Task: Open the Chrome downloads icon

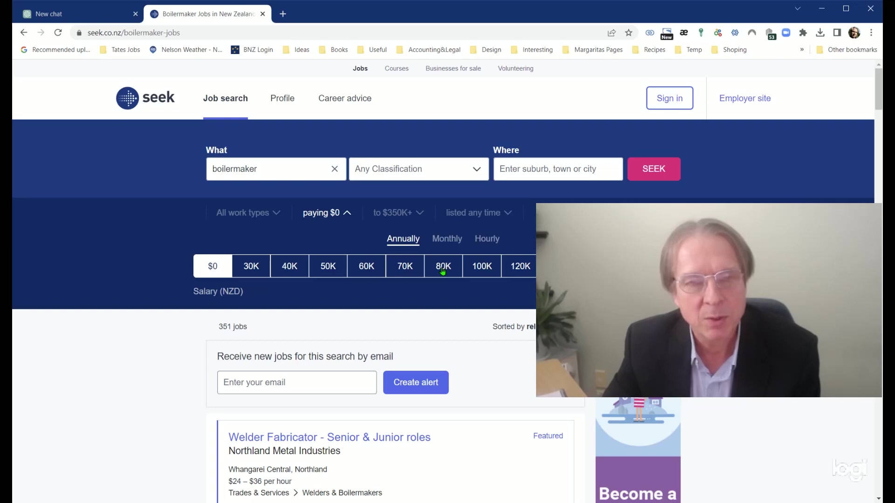Action: (x=820, y=33)
